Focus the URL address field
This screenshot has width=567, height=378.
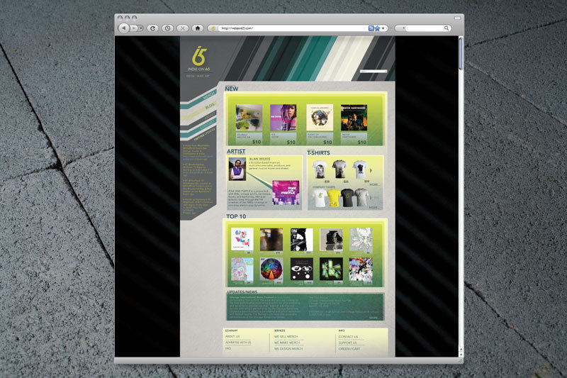coord(293,28)
